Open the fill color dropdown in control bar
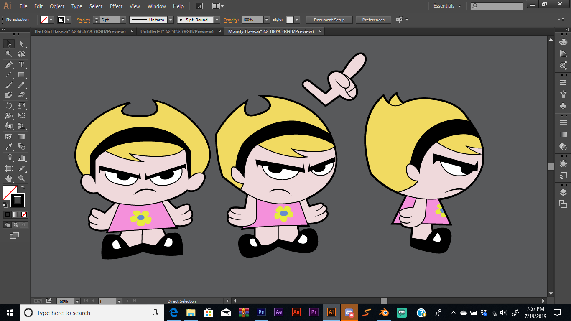This screenshot has height=321, width=571. coord(51,20)
